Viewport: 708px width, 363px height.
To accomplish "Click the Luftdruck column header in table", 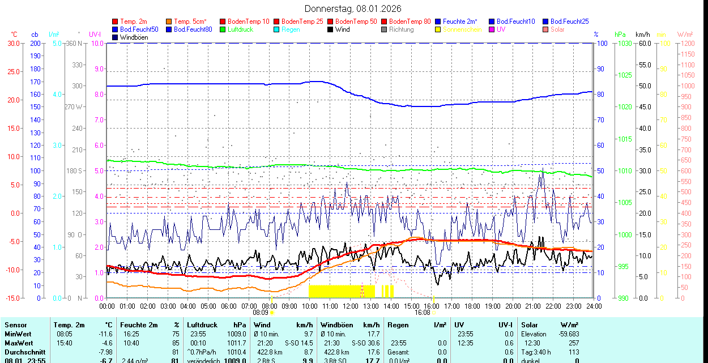I will tap(202, 325).
